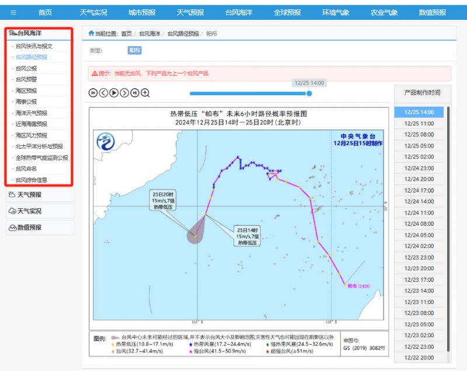Screen dimensions: 467x371
Task: Select product time 12/22 23:00
Action: [419, 346]
